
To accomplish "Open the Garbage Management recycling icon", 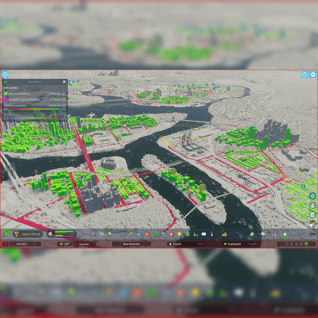I will click(155, 234).
